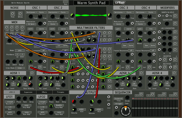Screen dimensions: 182x118
Task: Click the oscilloscope Freq knob
Action: (72, 15)
